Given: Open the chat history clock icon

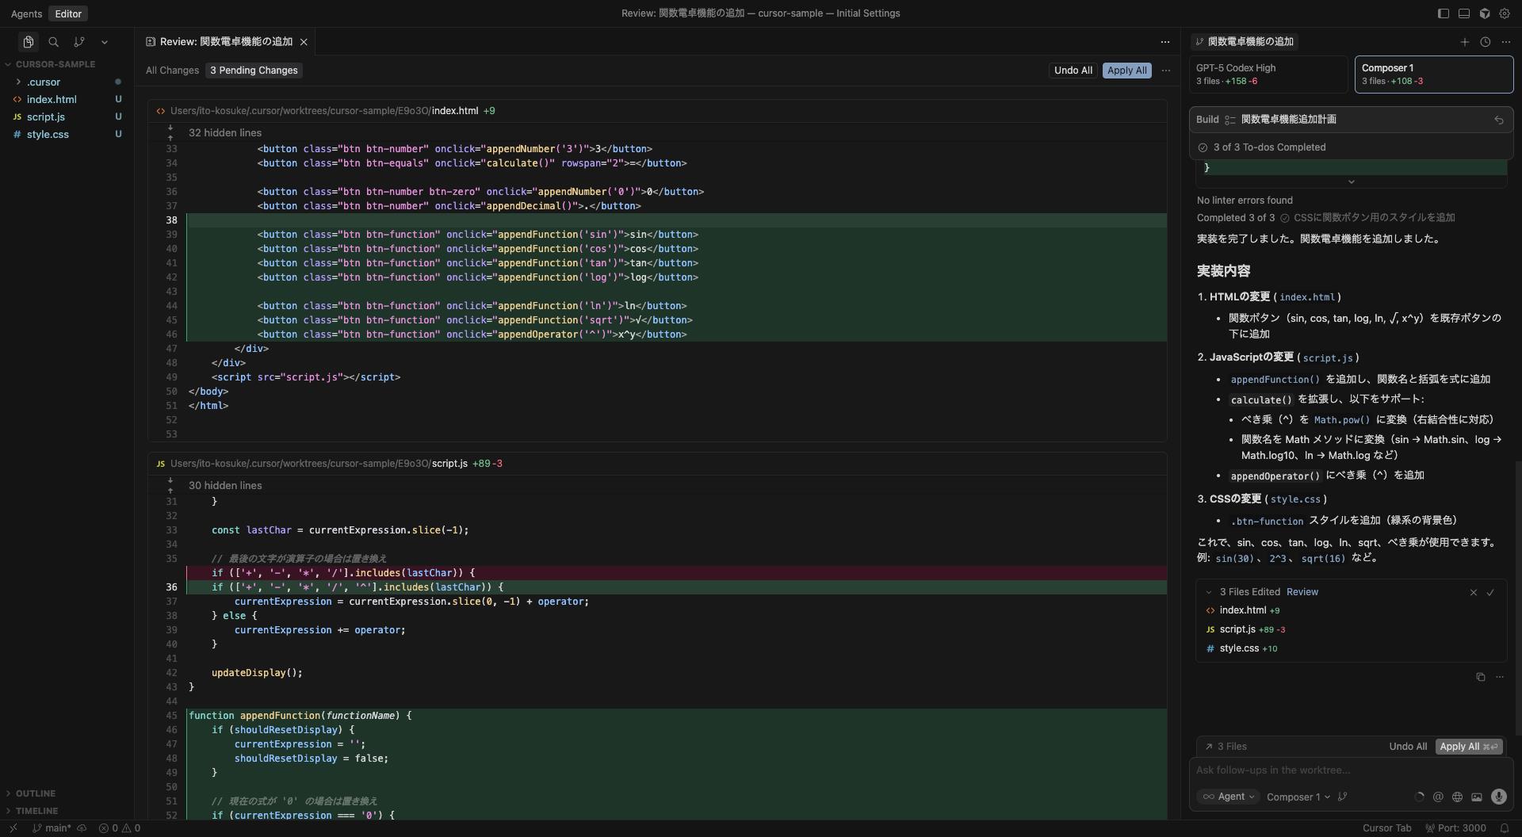Looking at the screenshot, I should click(x=1485, y=42).
